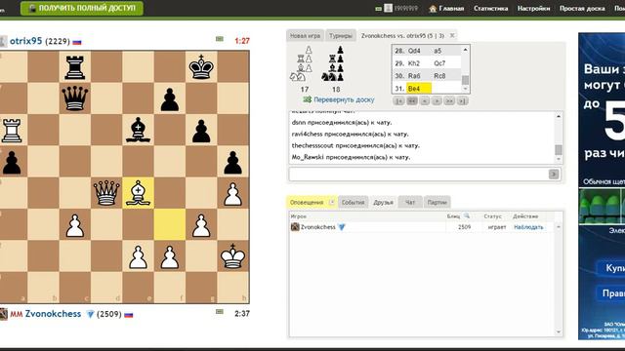Click the diamond membership icon below the board
Viewport: 625px width, 351px height.
pyautogui.click(x=91, y=314)
